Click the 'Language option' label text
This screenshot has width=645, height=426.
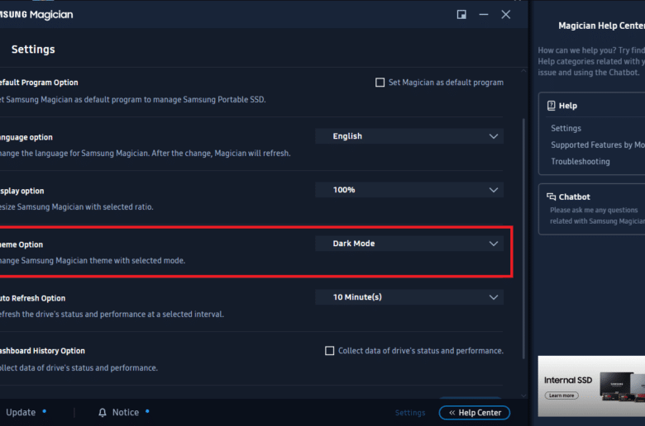[x=26, y=137]
